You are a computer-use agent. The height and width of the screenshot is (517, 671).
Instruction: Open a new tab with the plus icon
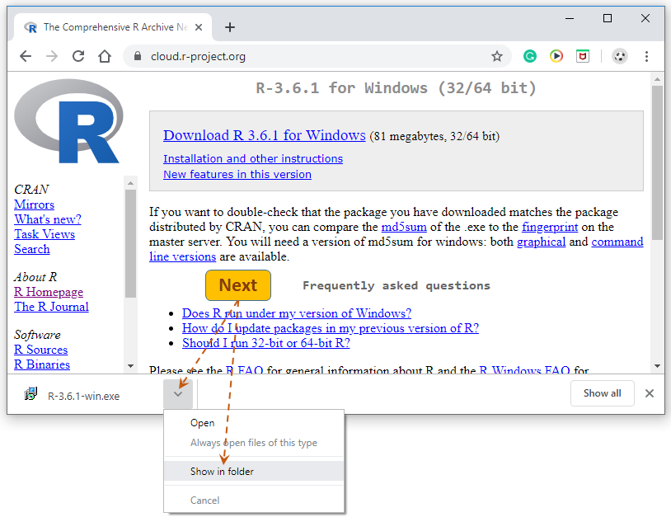(x=230, y=27)
